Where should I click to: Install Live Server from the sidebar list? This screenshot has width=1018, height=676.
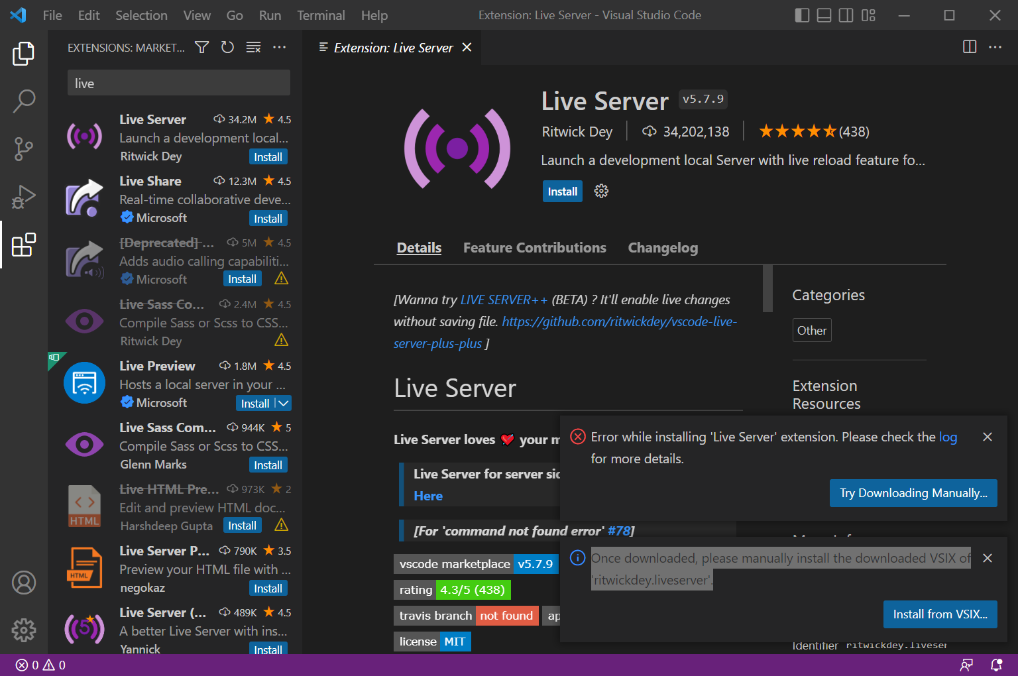point(268,156)
